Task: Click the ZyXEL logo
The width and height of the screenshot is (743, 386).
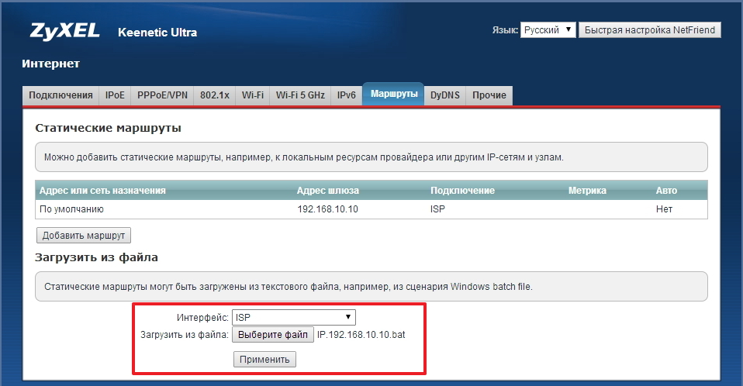Action: [x=64, y=32]
